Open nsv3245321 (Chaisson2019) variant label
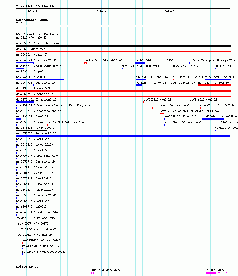The image size is (238, 276). tap(36, 60)
